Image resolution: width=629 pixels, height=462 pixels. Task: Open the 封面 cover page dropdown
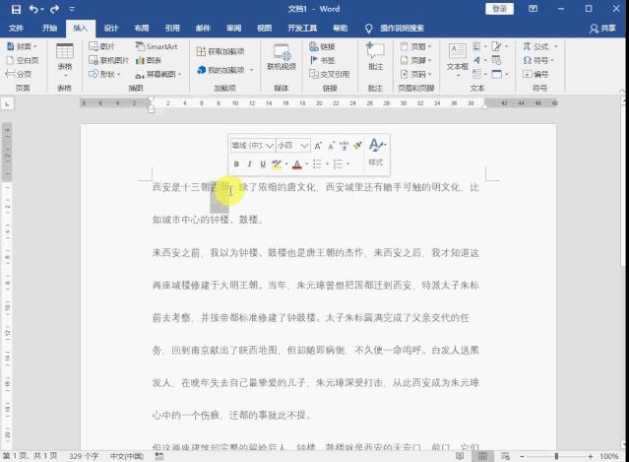[x=22, y=46]
